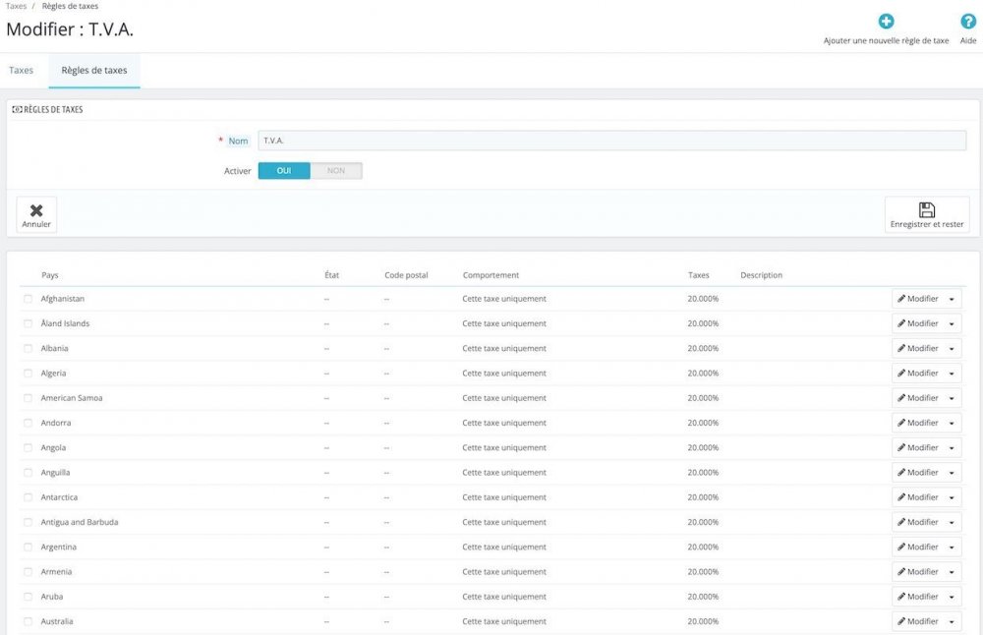Expand dropdown arrow for Antigua and Barbuda row
Screen dimensions: 983x635
click(x=952, y=522)
